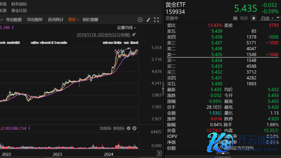
Task: Click 加指标 to add an indicator
Action: tap(105, 128)
